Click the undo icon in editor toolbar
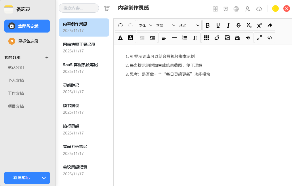The width and height of the screenshot is (292, 186). coord(120,26)
